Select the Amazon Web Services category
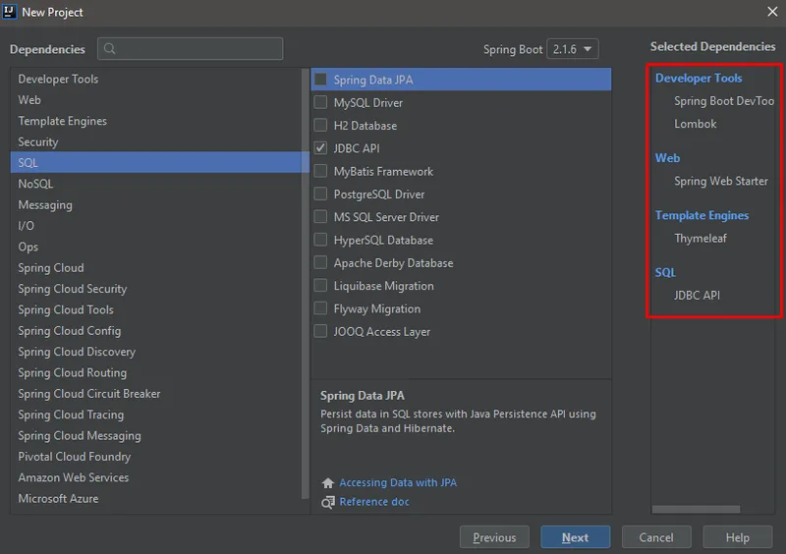Screen dimensions: 786x554 click(x=156, y=477)
